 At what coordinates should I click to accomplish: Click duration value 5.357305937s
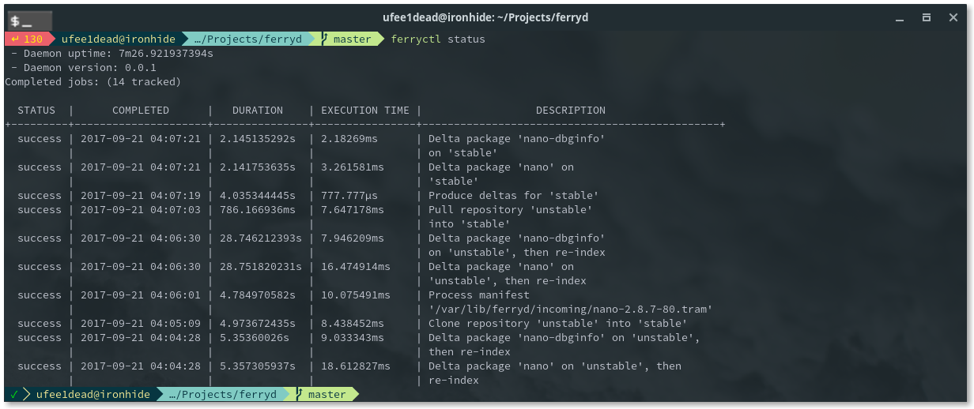tap(258, 366)
